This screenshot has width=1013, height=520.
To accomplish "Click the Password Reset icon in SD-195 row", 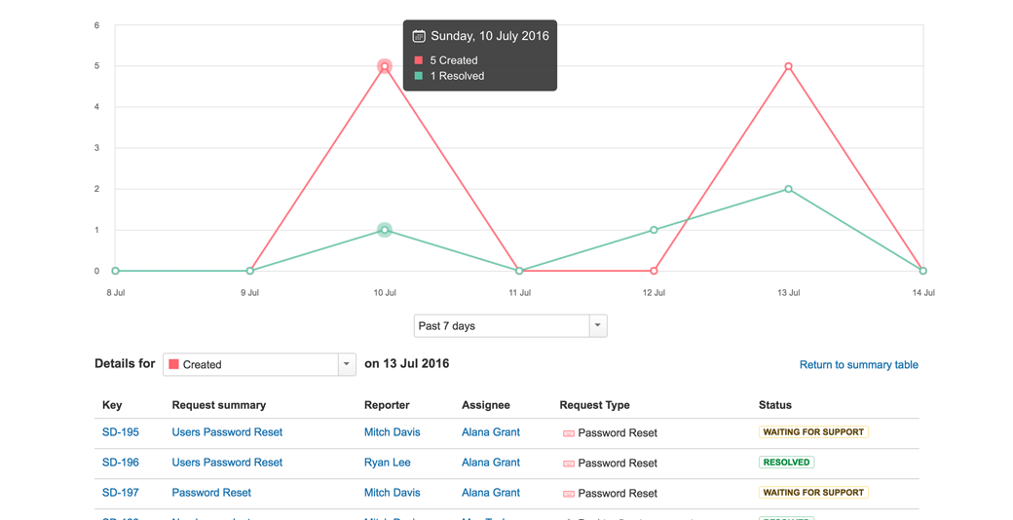I will [x=569, y=433].
